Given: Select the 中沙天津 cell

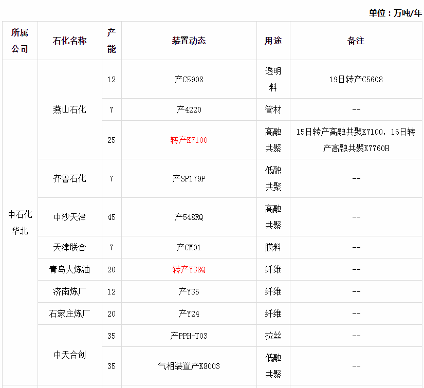Looking at the screenshot, I should [69, 217].
